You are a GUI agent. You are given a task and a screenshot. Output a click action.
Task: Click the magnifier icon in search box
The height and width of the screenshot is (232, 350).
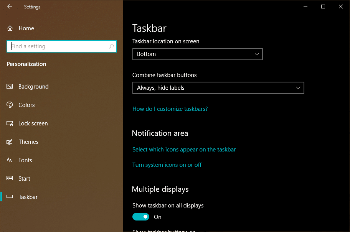pyautogui.click(x=111, y=46)
